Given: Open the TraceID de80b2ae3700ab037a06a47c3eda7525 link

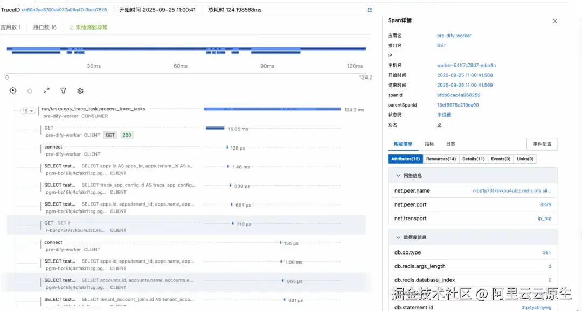Looking at the screenshot, I should (x=64, y=10).
